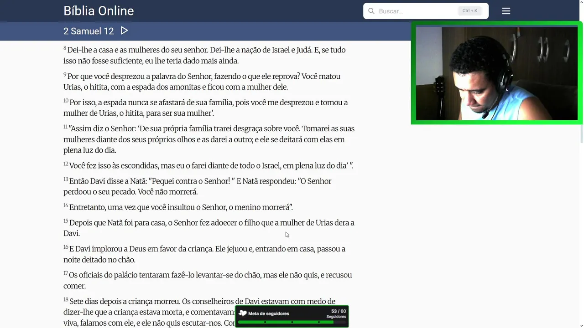Click verse text 'Assim diz o Senhor'
This screenshot has height=328, width=584.
[x=103, y=129]
